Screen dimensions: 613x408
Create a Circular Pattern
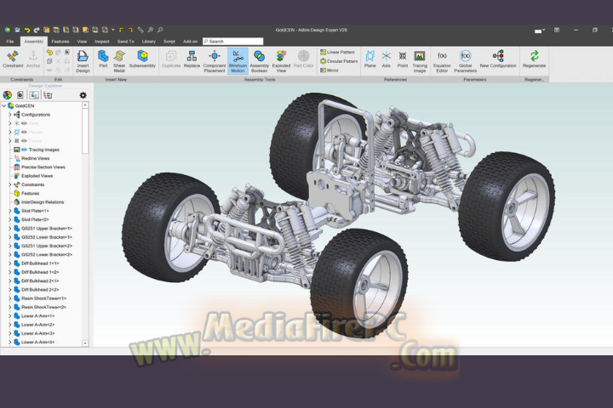pyautogui.click(x=339, y=61)
